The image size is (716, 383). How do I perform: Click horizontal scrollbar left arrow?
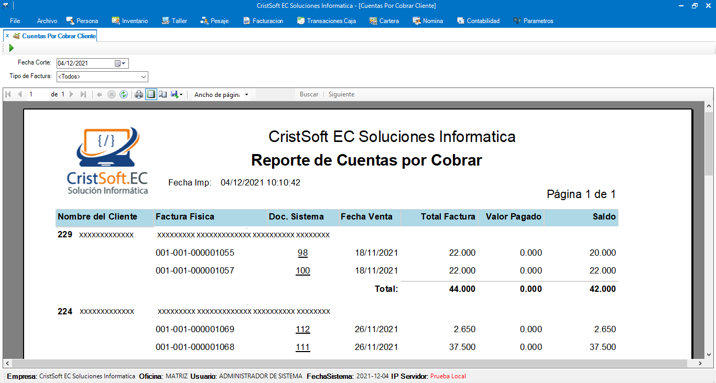coord(7,363)
